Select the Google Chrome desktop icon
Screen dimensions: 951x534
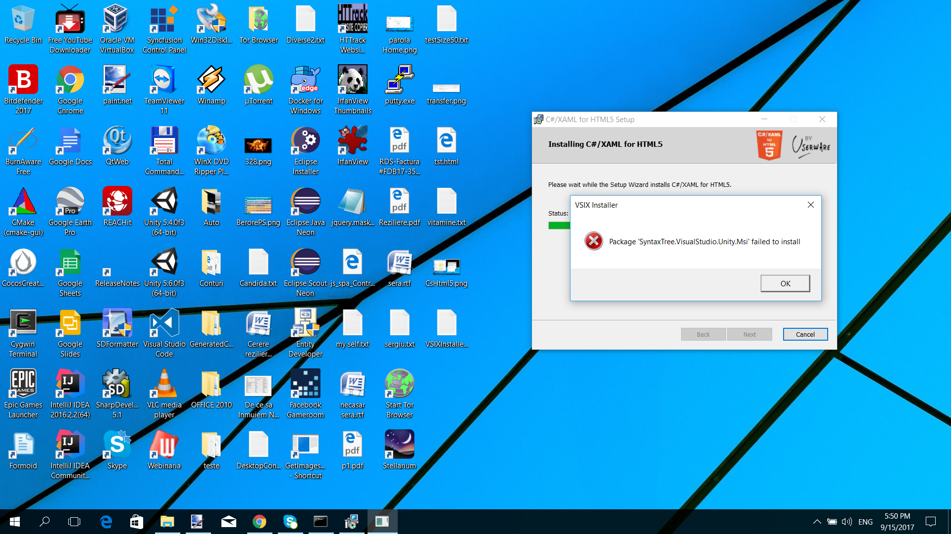tap(70, 90)
